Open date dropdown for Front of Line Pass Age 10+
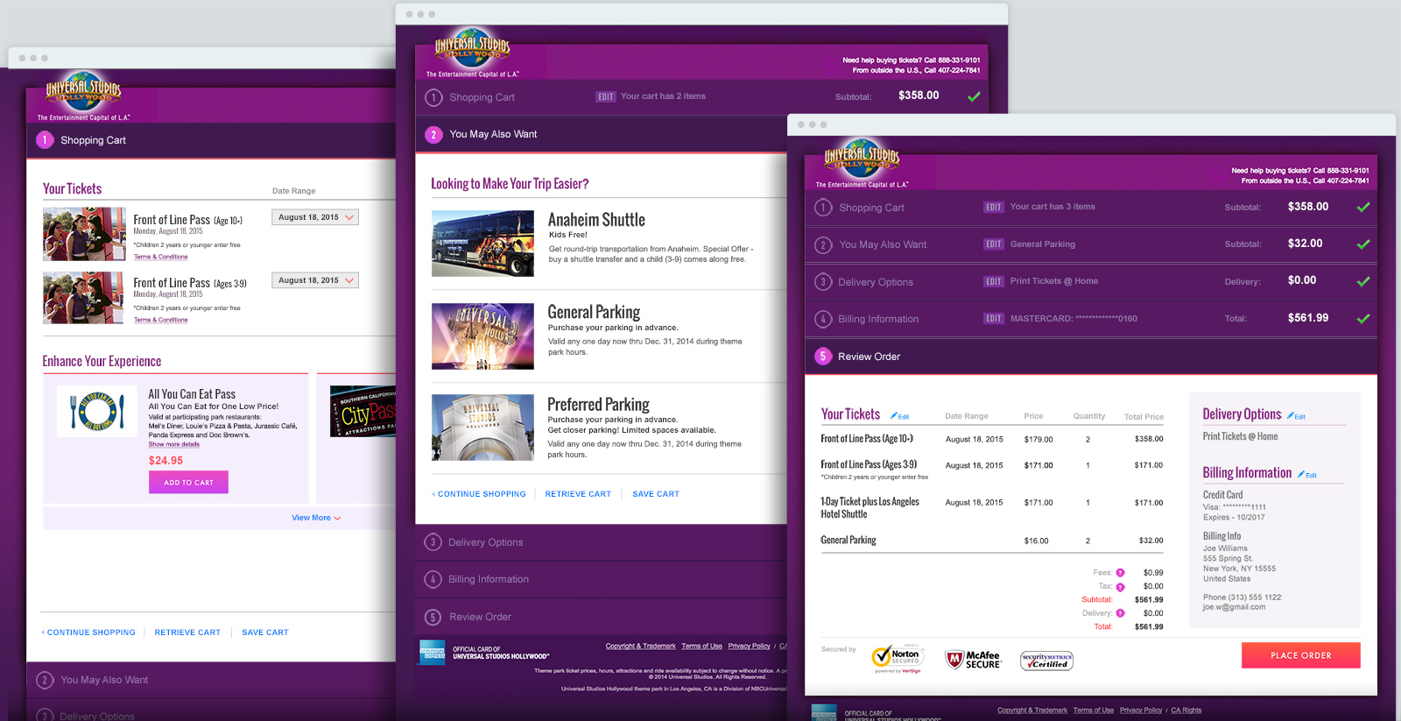Viewport: 1401px width, 721px height. coord(314,217)
